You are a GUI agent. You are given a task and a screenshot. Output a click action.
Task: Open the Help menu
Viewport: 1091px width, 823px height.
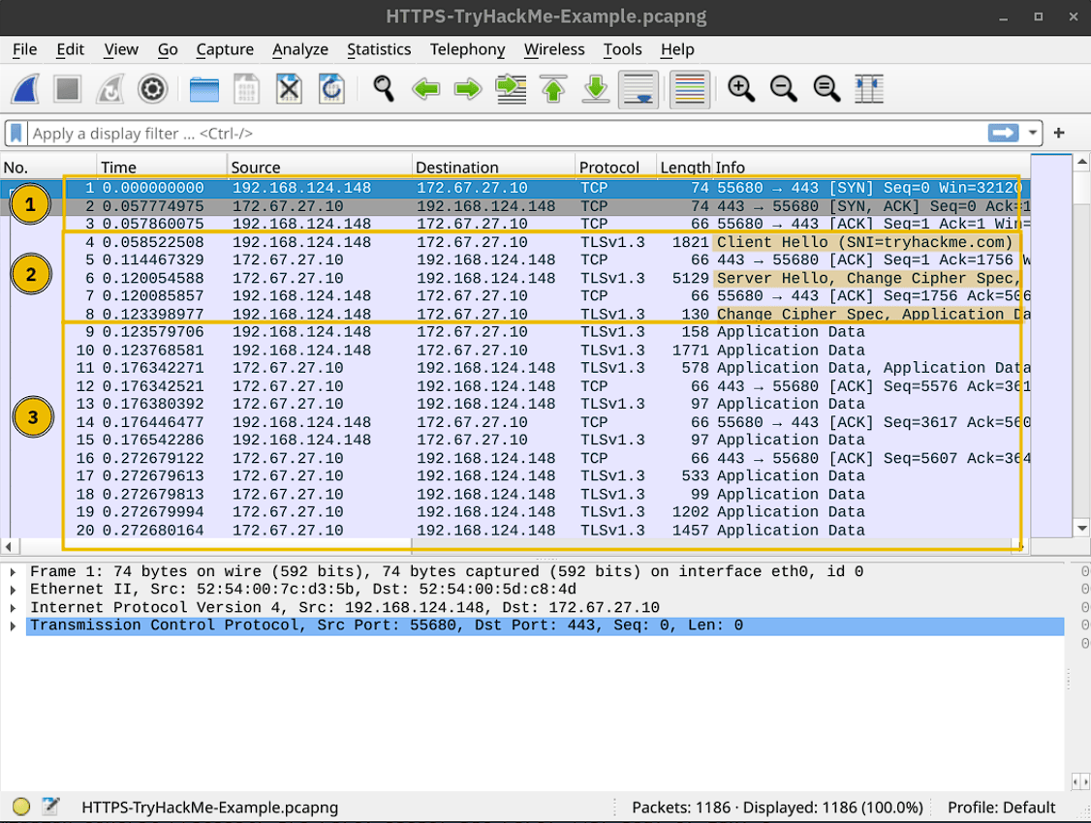pos(677,49)
